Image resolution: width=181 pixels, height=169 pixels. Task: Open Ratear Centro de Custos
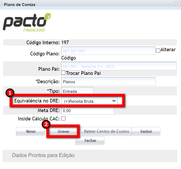point(106,131)
